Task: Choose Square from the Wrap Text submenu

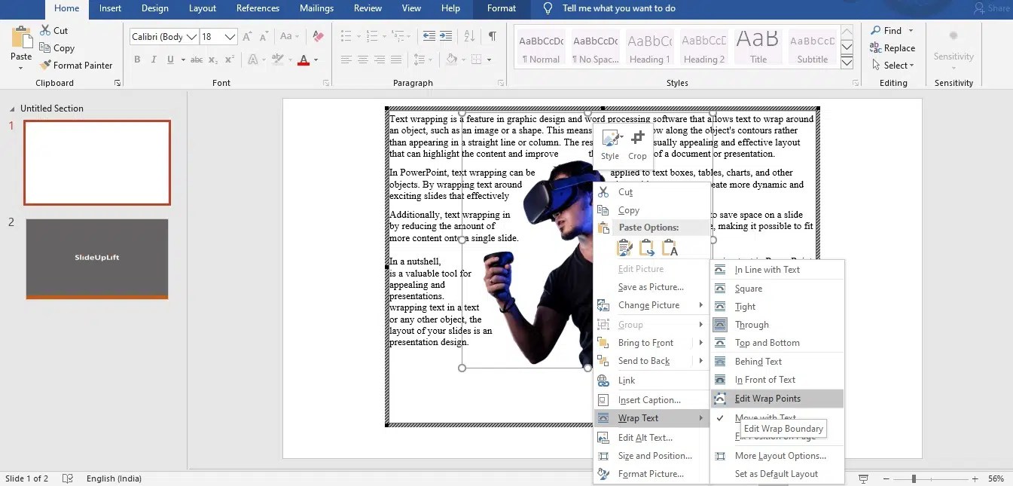Action: pyautogui.click(x=746, y=288)
